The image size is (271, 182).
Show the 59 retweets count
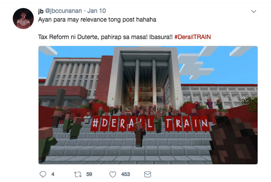89,174
